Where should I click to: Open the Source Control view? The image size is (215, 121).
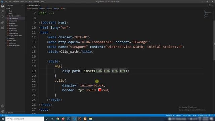(x=3, y=17)
